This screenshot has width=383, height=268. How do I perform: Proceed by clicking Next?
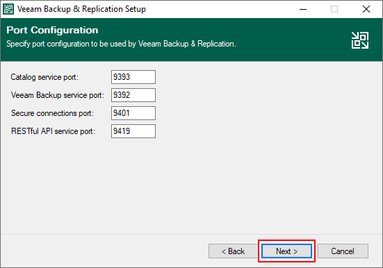(x=287, y=251)
